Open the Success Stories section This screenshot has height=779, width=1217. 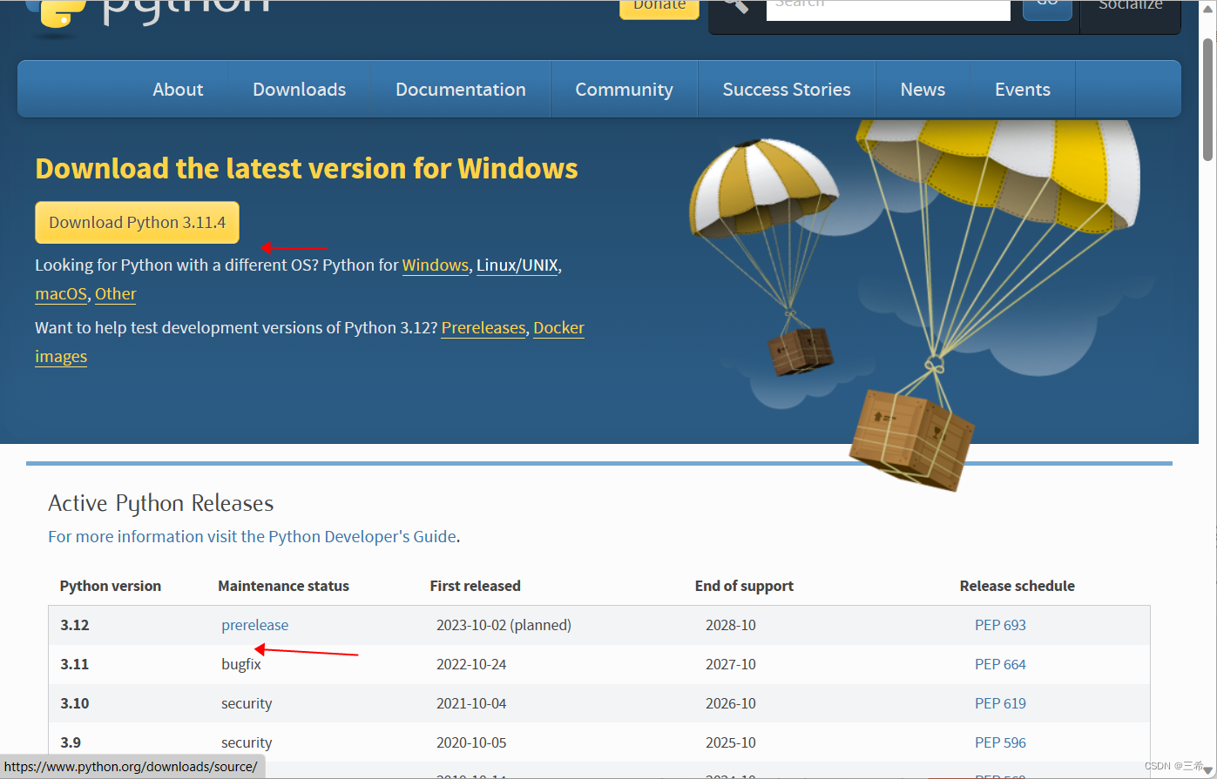point(786,89)
